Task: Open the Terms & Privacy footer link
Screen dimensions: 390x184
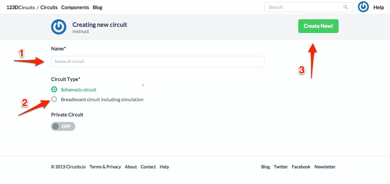Action: [105, 167]
